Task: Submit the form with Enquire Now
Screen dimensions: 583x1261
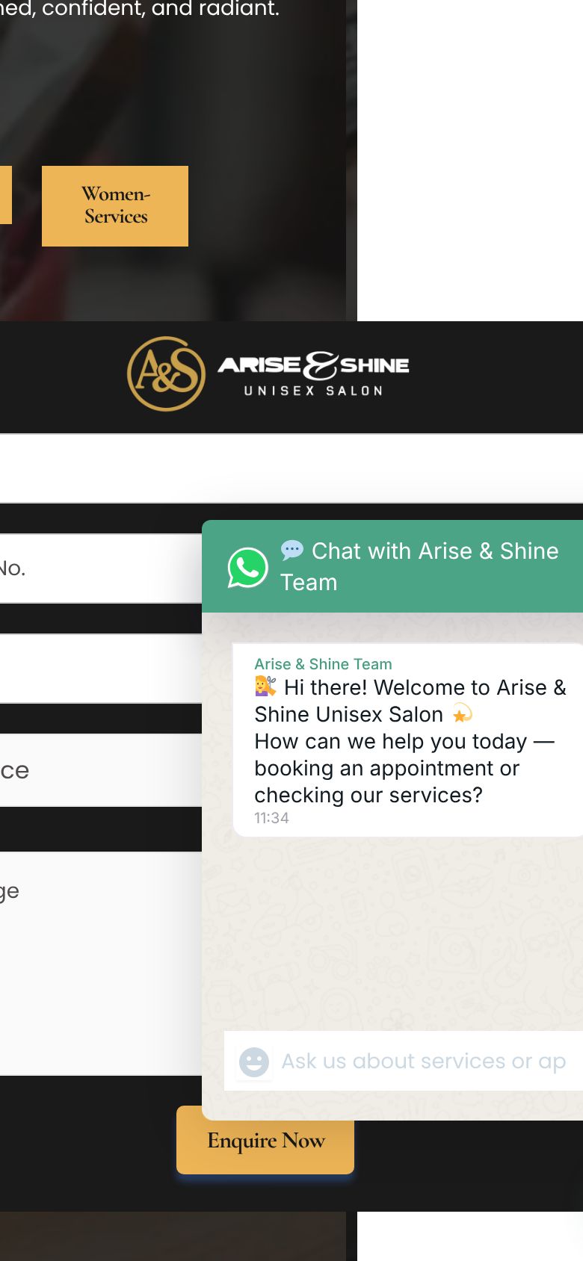Action: 265,1140
